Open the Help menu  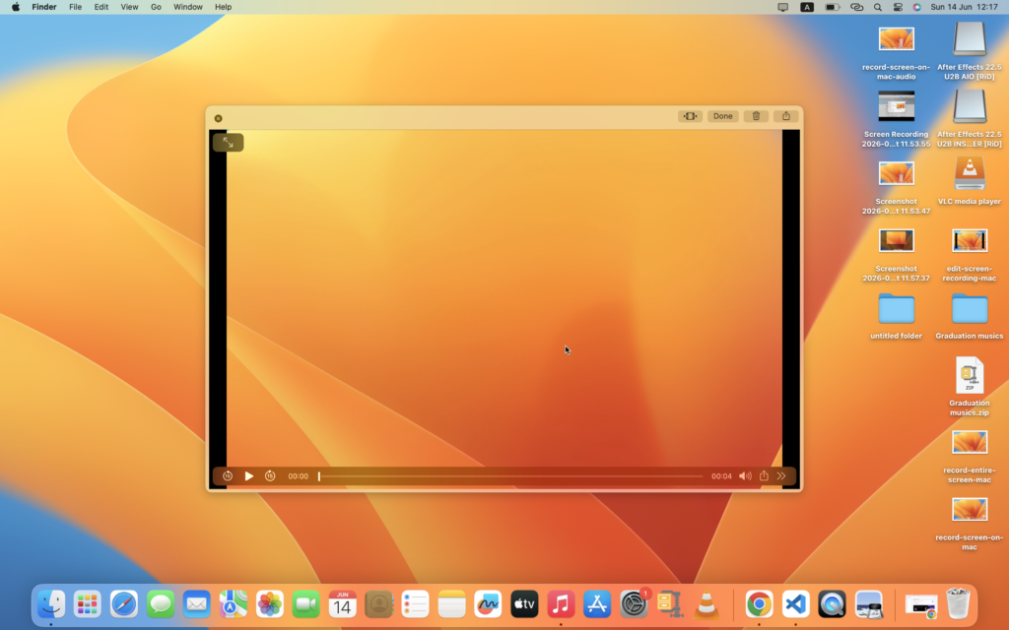point(224,7)
